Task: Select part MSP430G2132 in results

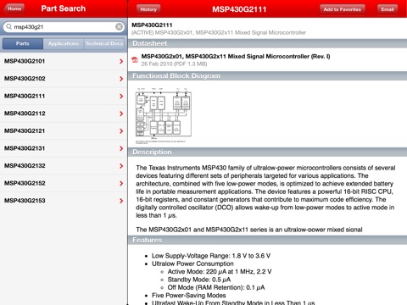Action: (64, 166)
